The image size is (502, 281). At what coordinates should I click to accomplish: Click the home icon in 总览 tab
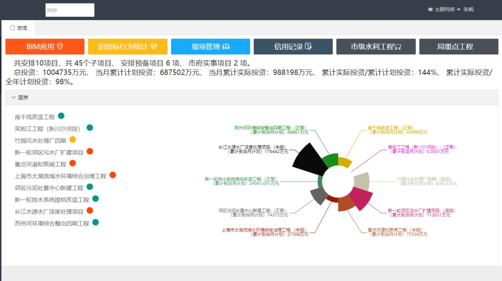coord(13,27)
